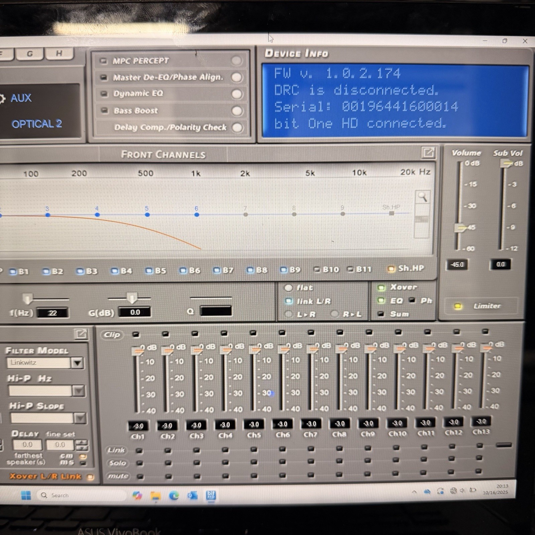This screenshot has height=535, width=535.
Task: Mute channel Ch7
Action: (311, 475)
